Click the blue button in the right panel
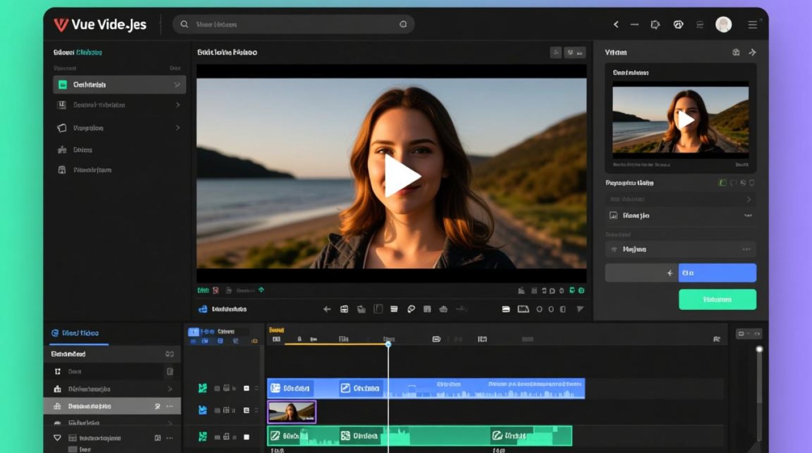This screenshot has width=812, height=453. [718, 273]
